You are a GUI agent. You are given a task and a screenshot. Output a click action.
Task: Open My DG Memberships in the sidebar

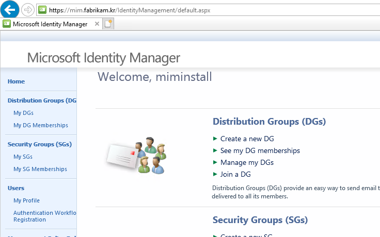pos(41,125)
